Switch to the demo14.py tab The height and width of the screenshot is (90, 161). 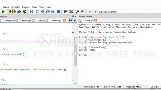pos(10,20)
